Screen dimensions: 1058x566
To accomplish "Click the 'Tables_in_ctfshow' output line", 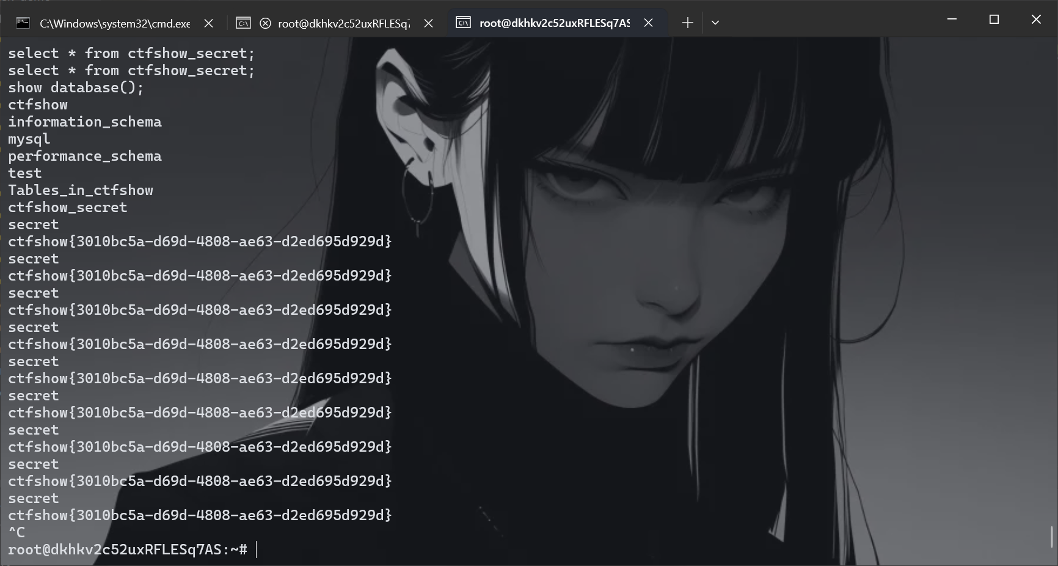I will pos(81,190).
